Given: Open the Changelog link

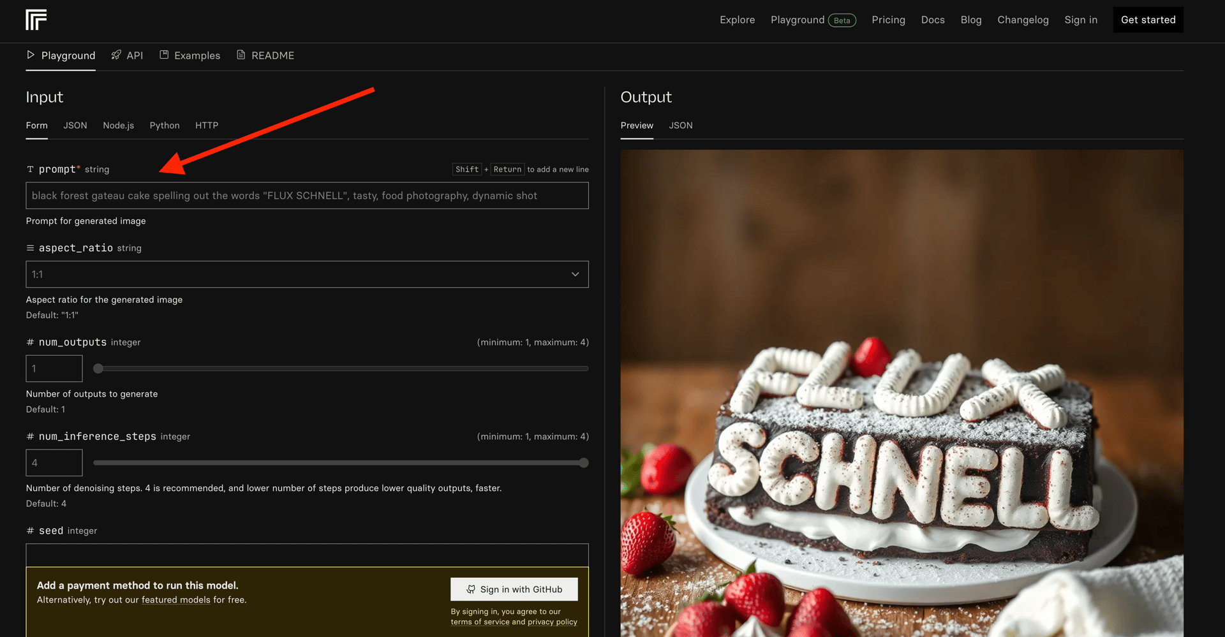Looking at the screenshot, I should click(x=1023, y=20).
